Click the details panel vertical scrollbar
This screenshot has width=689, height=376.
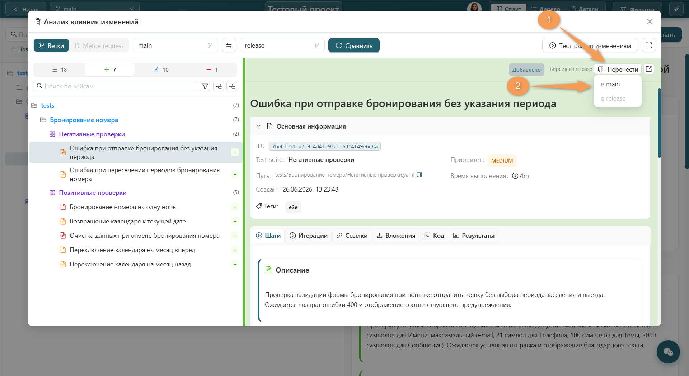click(659, 124)
